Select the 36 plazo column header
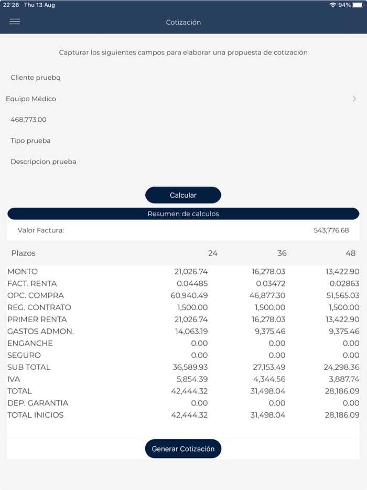Screen dimensions: 367x490 click(x=282, y=253)
